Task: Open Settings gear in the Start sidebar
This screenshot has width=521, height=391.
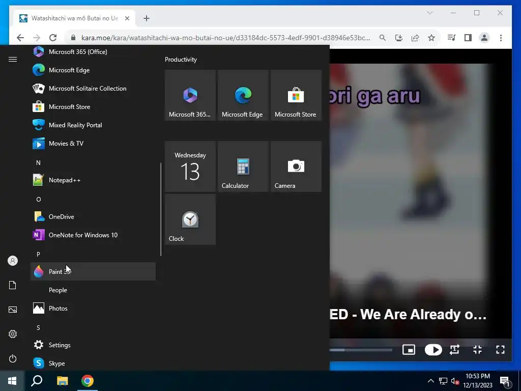Action: pos(13,334)
